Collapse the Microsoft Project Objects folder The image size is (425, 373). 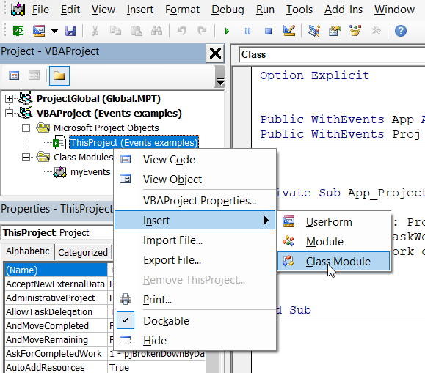[26, 128]
